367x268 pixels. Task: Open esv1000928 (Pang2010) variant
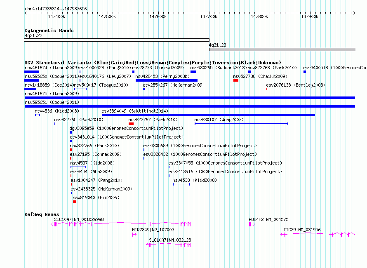pos(105,68)
